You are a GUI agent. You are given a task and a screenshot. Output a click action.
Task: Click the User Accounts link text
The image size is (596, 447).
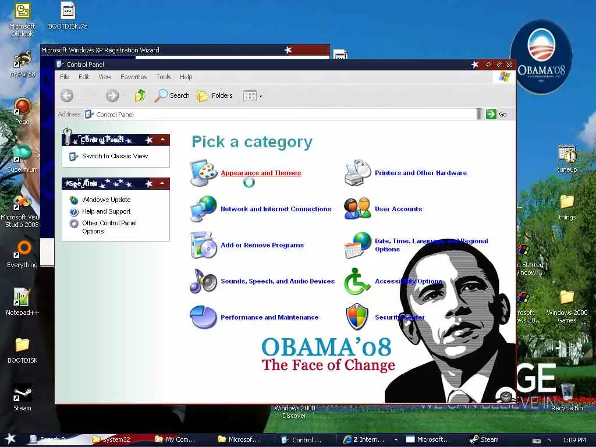coord(398,209)
